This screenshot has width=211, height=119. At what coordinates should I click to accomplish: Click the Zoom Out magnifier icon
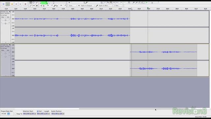(136, 3)
